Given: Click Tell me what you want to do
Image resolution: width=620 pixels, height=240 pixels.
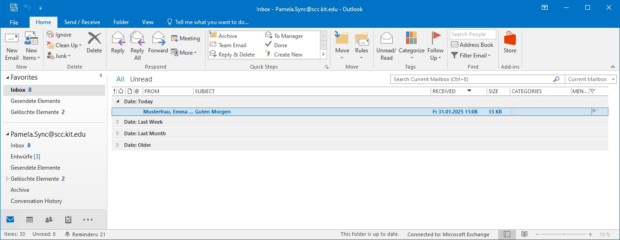Looking at the screenshot, I should 208,22.
